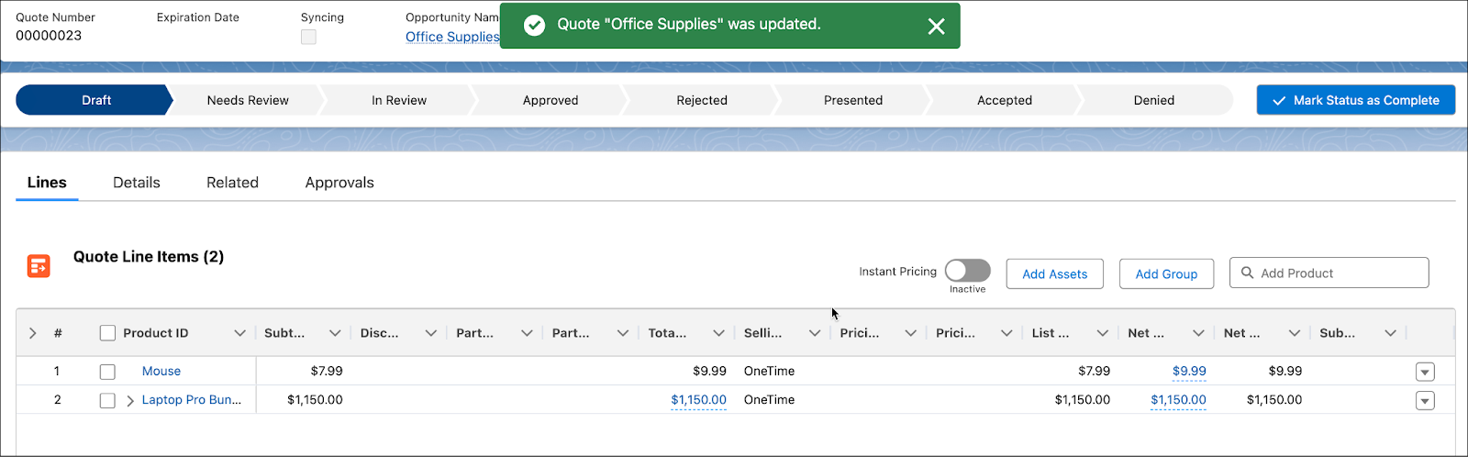Close the quote updated notification
The image size is (1468, 457).
pos(936,27)
